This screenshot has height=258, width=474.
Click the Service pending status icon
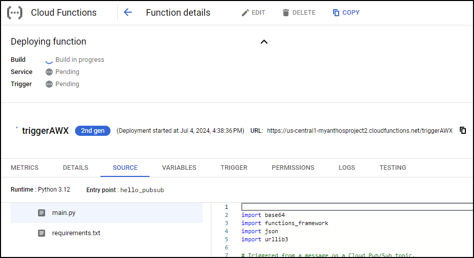click(x=49, y=72)
